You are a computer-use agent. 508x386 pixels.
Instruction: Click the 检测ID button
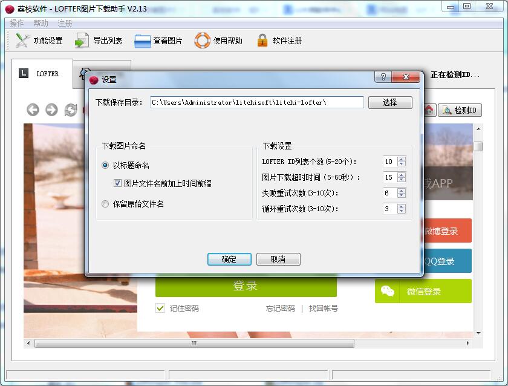(x=460, y=110)
